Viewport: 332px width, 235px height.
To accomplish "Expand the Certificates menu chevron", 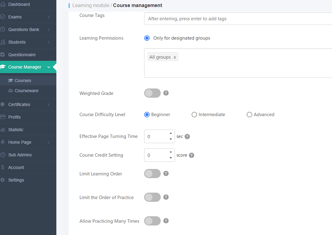I will [x=49, y=104].
